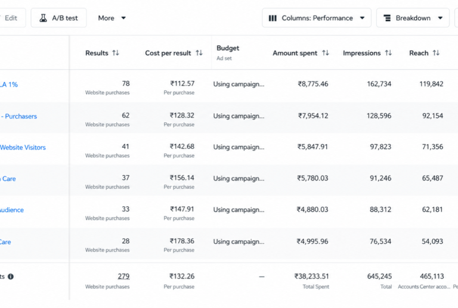Sort by Reach arrows
This screenshot has height=308, width=458.
436,53
